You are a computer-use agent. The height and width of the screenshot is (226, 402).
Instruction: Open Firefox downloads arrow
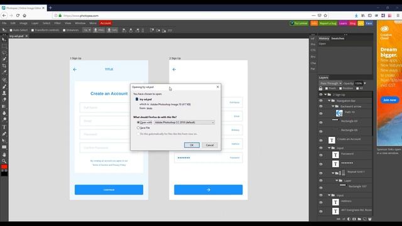[x=356, y=15]
